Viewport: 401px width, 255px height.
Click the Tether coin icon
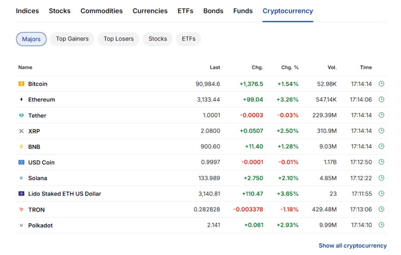click(22, 115)
